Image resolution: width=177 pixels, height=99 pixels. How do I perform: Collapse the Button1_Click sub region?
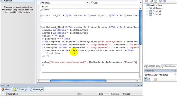click(x=41, y=27)
